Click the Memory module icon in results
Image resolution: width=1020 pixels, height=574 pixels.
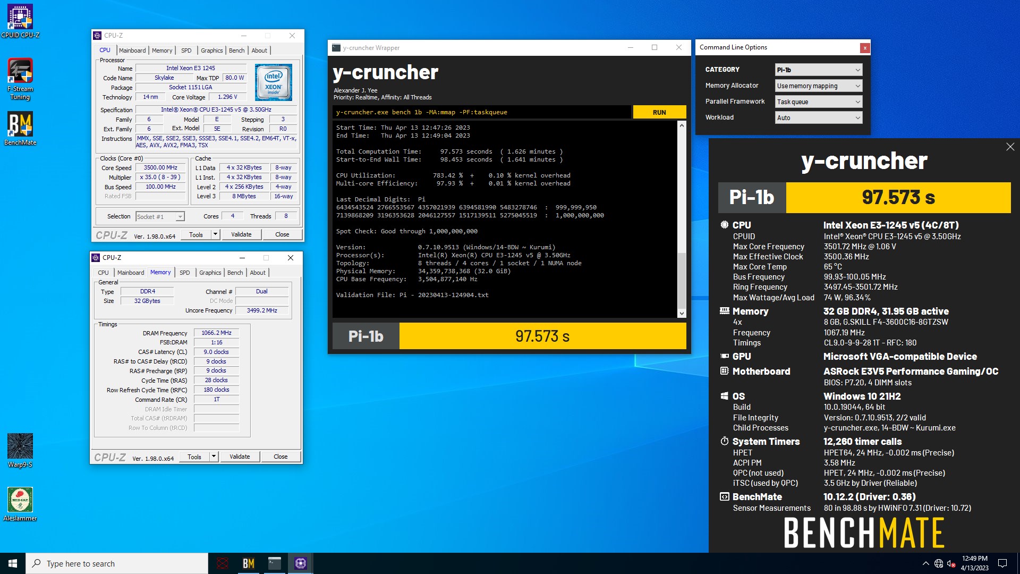(725, 311)
